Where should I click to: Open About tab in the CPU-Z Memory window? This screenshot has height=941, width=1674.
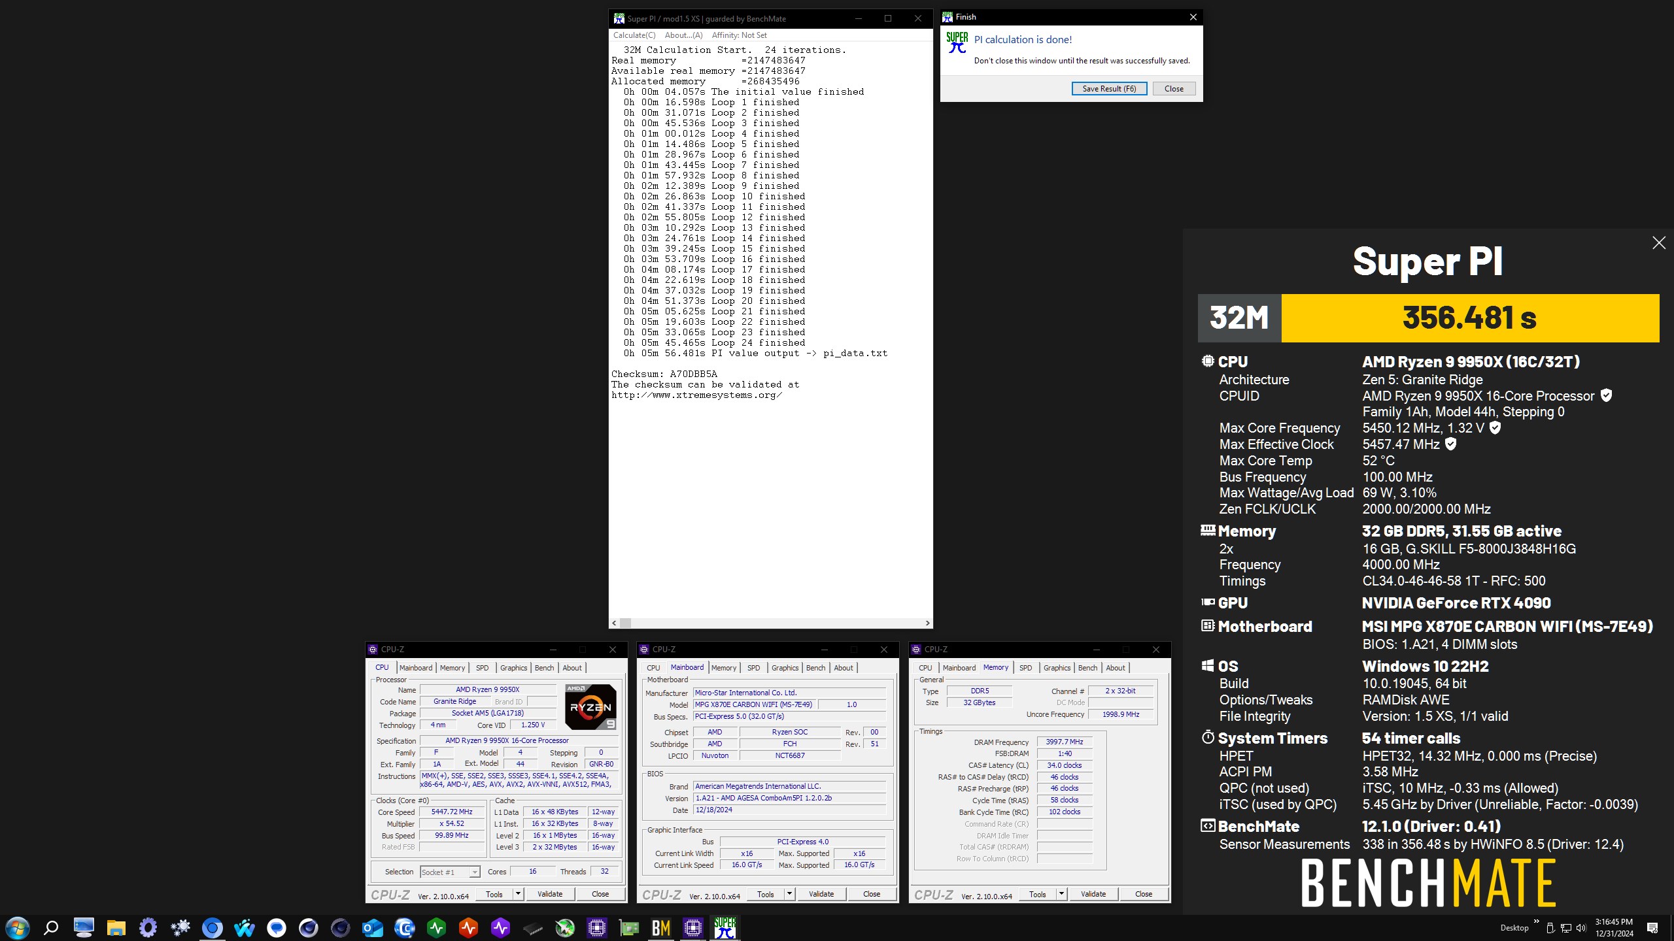coord(1116,668)
